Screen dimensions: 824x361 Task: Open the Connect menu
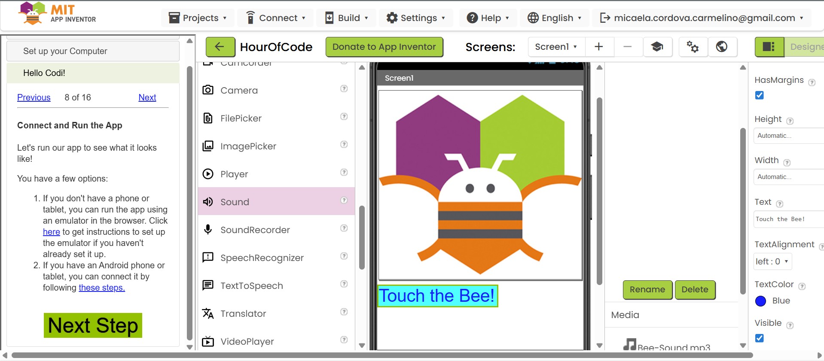tap(275, 18)
